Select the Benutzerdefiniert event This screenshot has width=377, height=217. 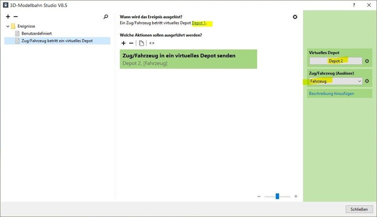tap(37, 34)
